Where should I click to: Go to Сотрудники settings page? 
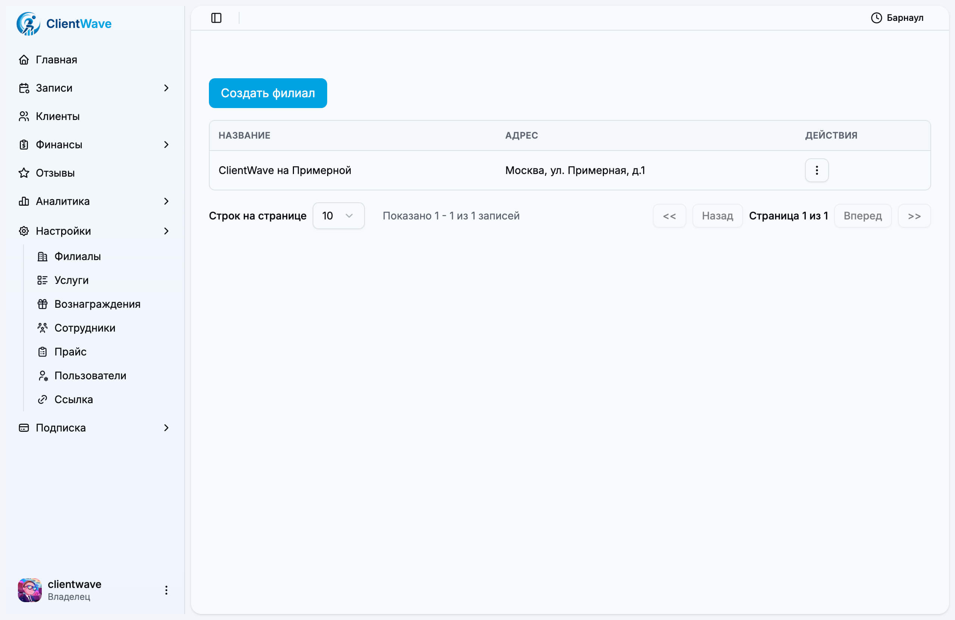pyautogui.click(x=85, y=328)
